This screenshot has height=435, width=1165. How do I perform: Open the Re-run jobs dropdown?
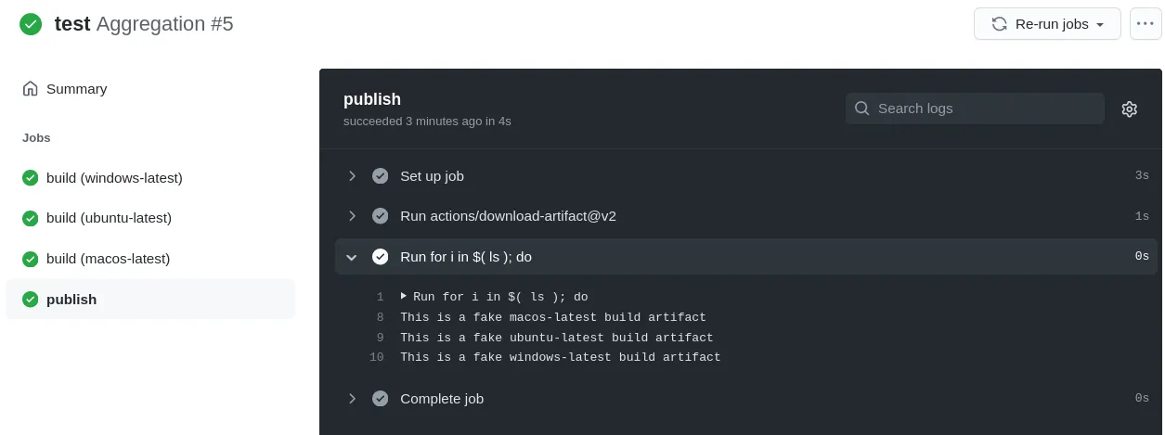(1047, 24)
